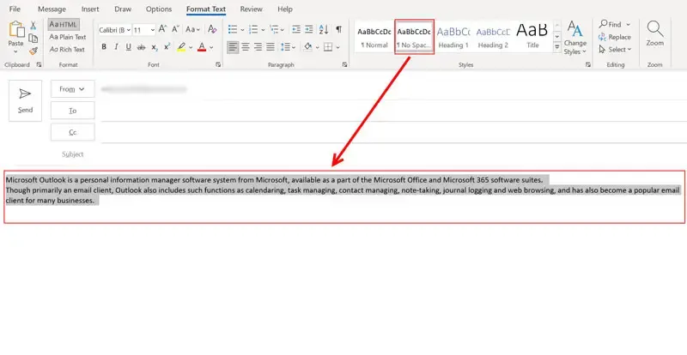Expand the bullet list options arrow
Screen dimensions: 687x355
(242, 30)
